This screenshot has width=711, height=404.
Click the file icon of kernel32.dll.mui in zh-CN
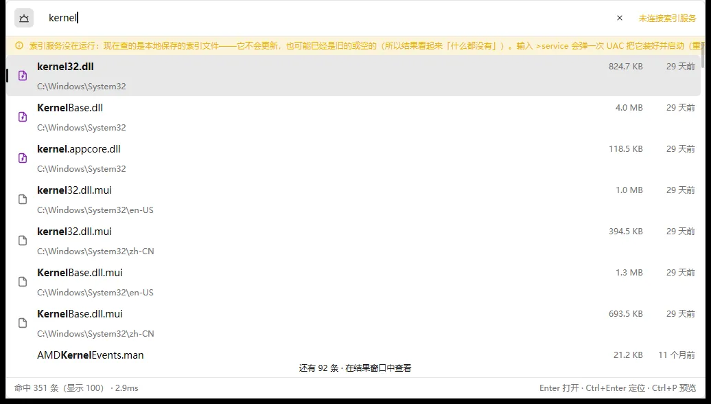pyautogui.click(x=23, y=240)
